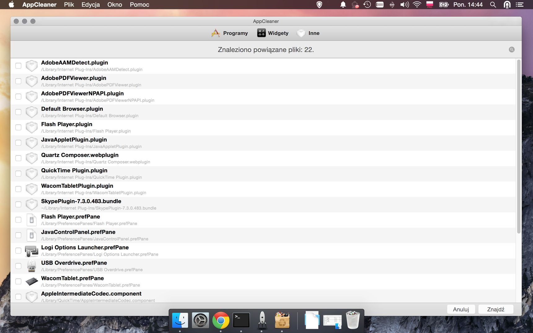Click the Logi Options Launcher keyboard icon
This screenshot has width=533, height=333.
tap(32, 251)
